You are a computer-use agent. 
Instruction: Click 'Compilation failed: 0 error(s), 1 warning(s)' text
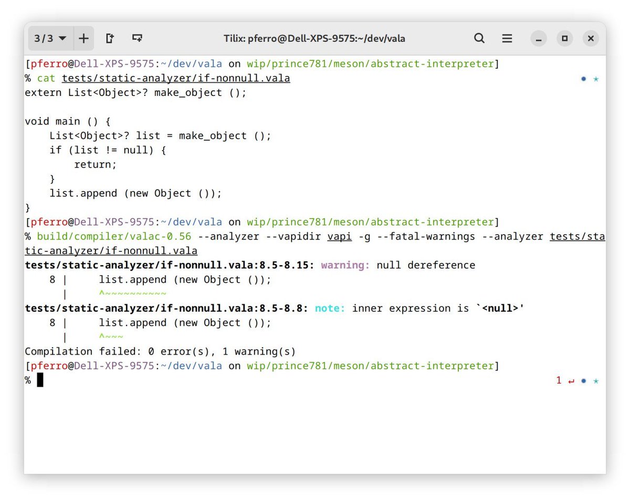(160, 351)
